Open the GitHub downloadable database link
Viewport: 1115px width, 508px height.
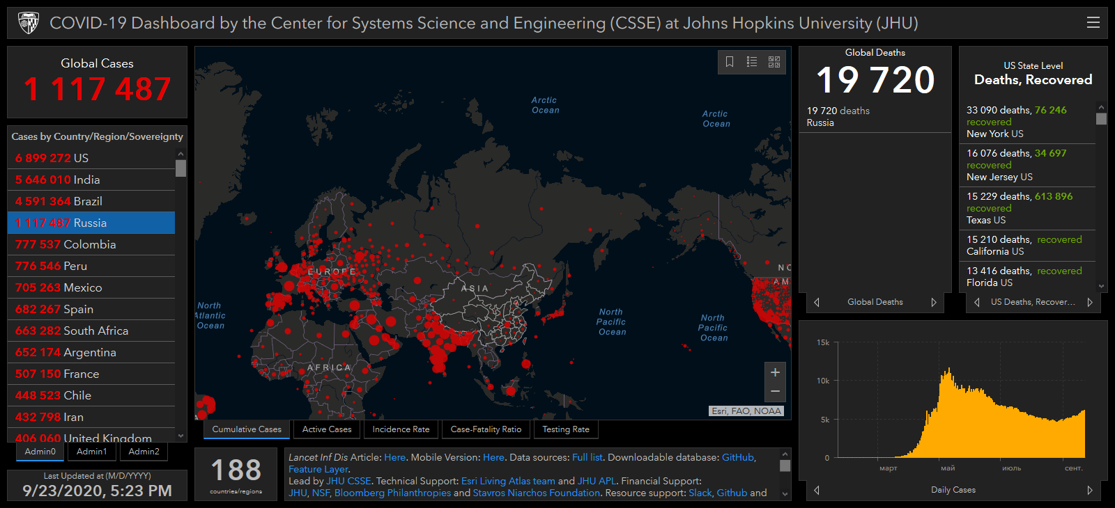pos(738,457)
